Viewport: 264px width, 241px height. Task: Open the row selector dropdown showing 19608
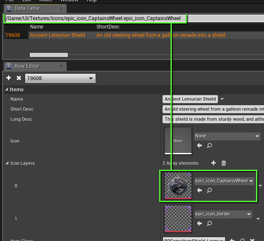click(60, 78)
